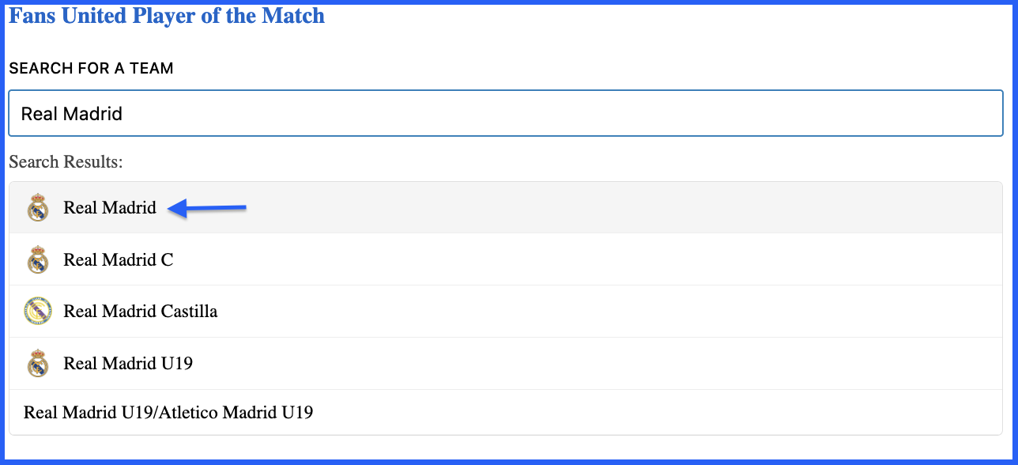Choose the Real Madrid C team name
Screen dimensions: 1018x465
point(119,259)
